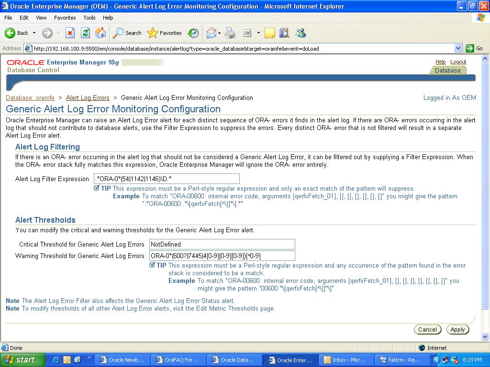Switch to the Inbox taskbar window
The height and width of the screenshot is (367, 490).
[346, 360]
